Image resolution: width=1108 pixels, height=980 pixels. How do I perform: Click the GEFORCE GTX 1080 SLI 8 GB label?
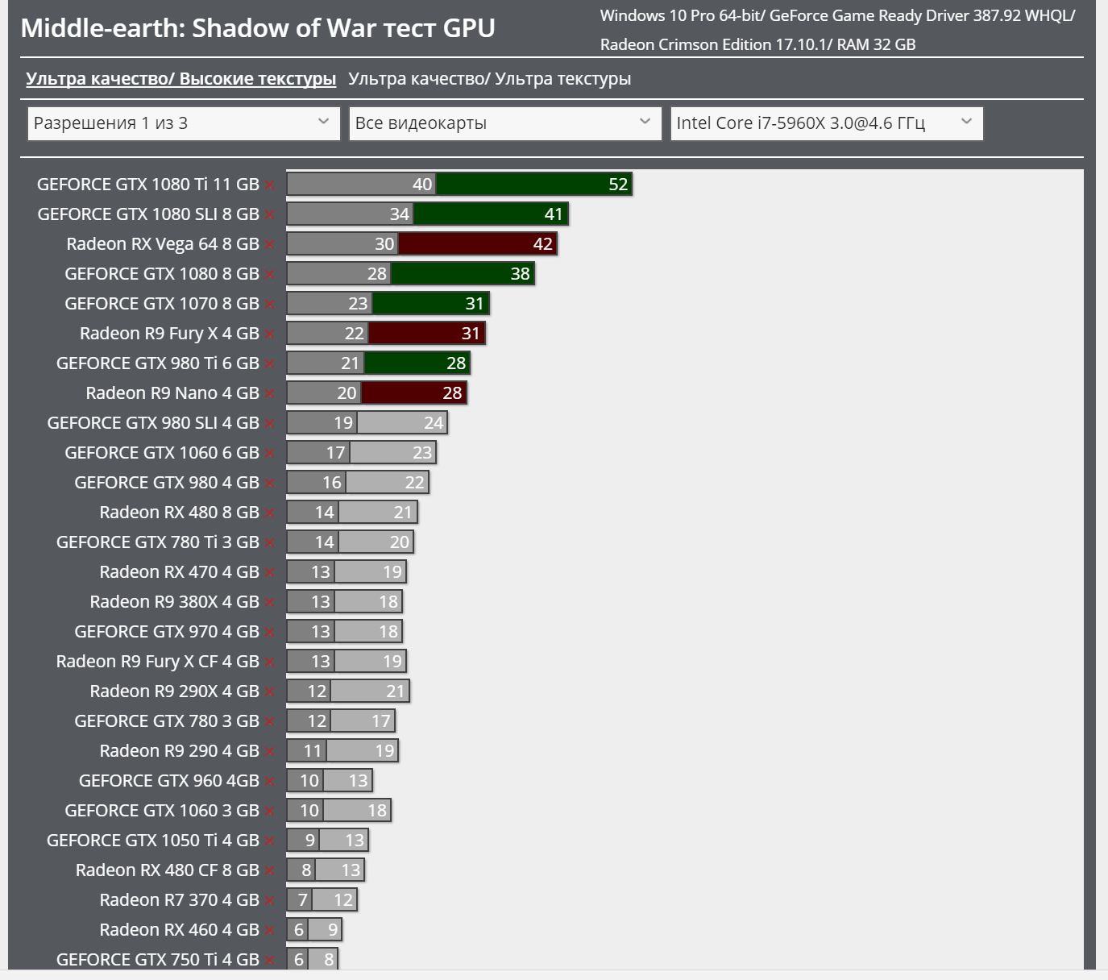coord(148,214)
